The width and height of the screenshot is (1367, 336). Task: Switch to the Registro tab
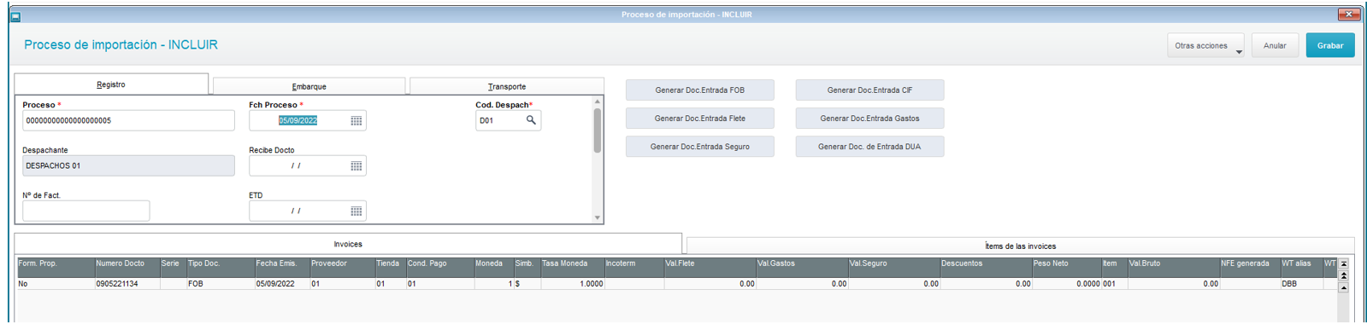pos(111,84)
